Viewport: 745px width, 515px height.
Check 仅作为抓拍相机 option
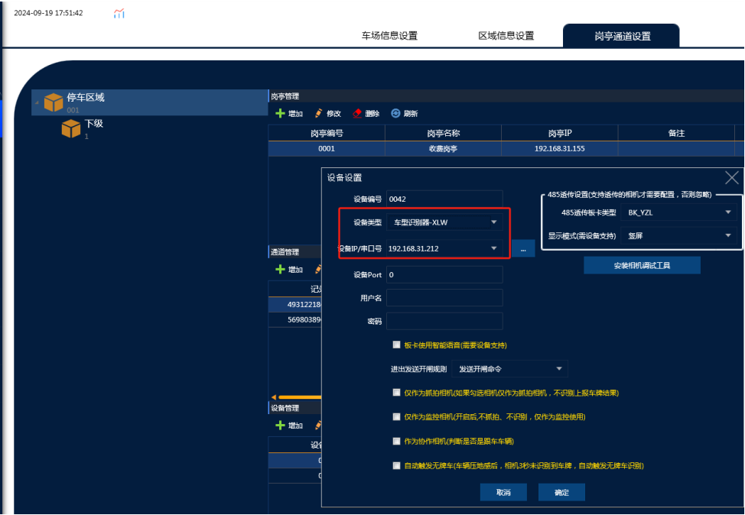tap(396, 393)
